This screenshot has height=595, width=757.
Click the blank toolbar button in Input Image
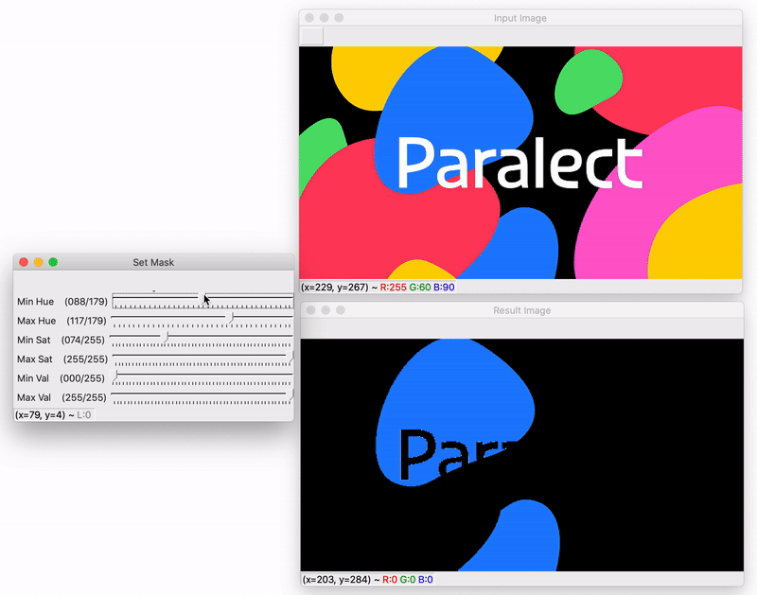311,36
